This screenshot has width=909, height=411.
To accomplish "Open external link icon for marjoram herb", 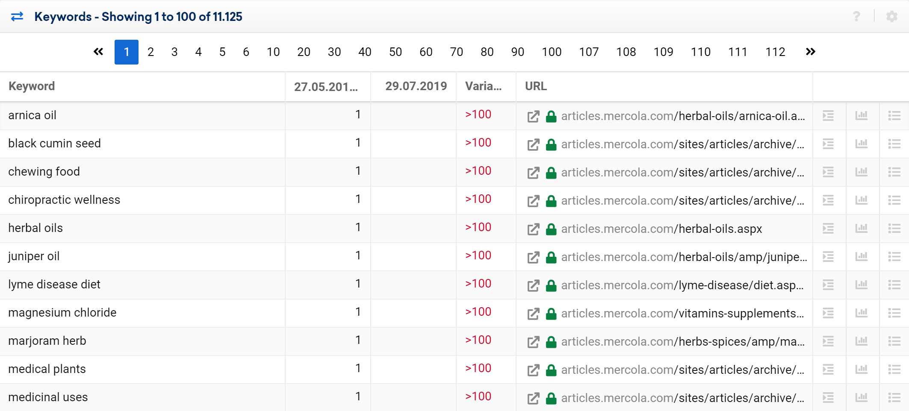I will pyautogui.click(x=533, y=342).
